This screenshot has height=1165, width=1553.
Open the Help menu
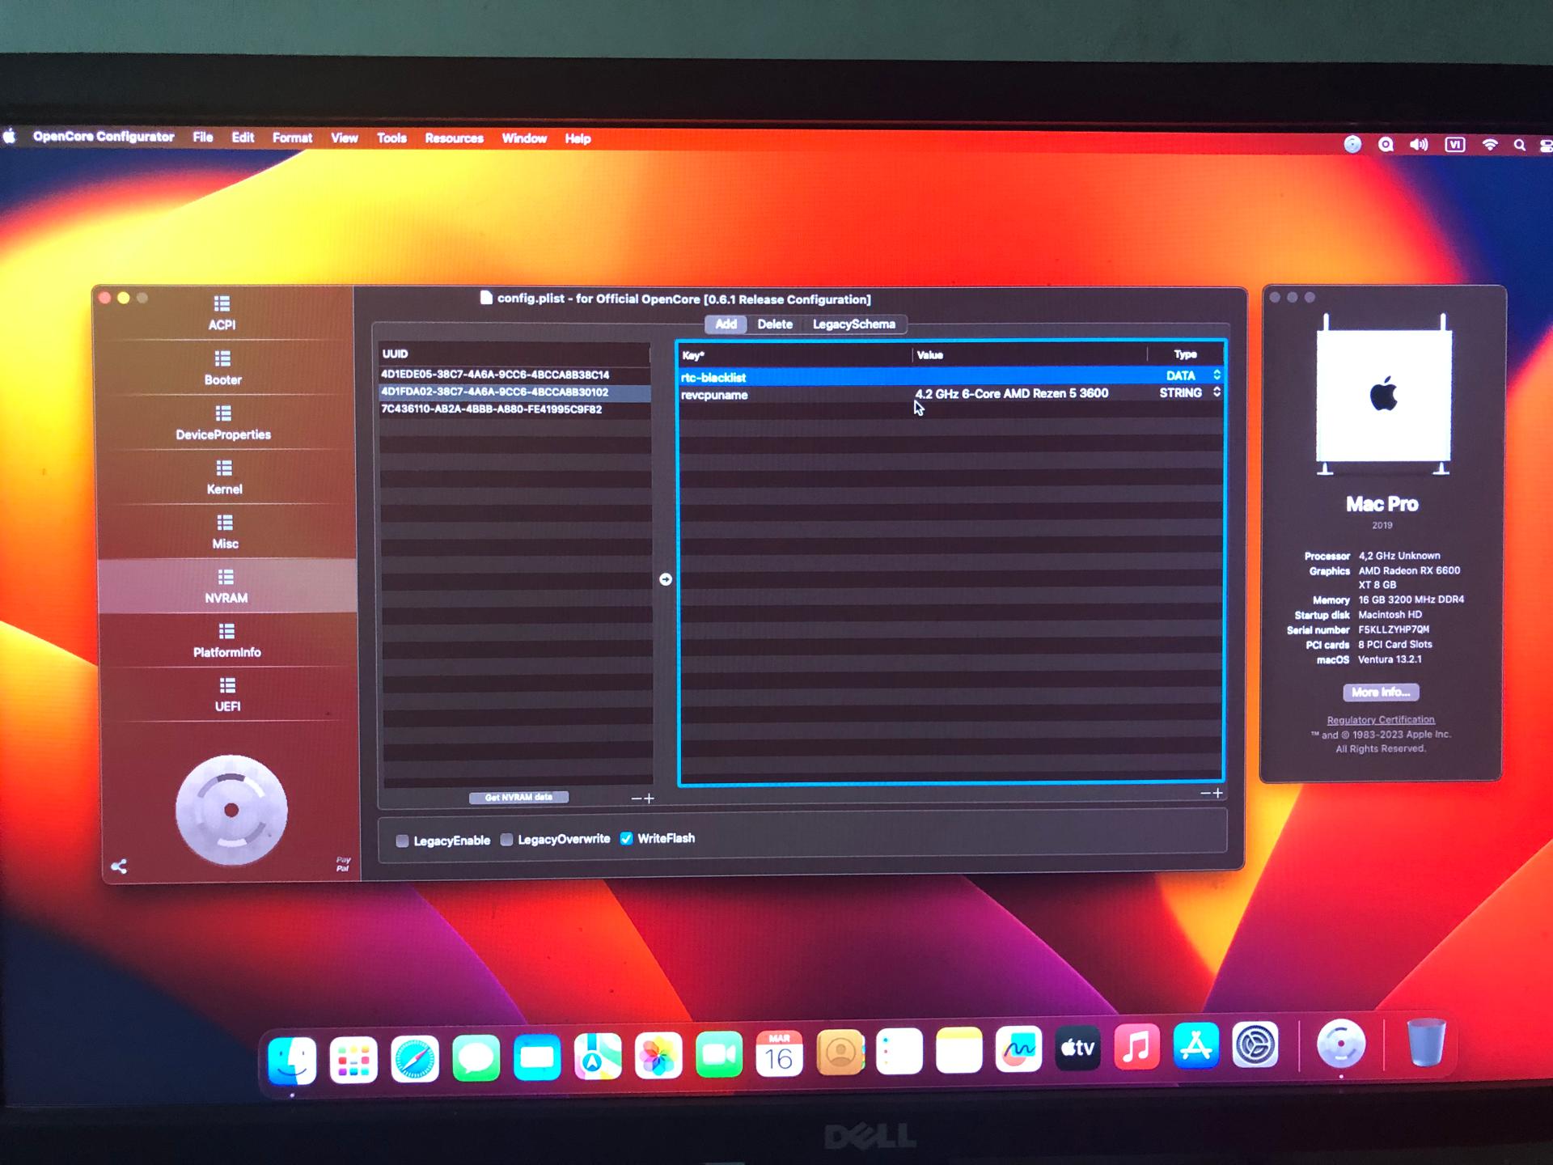click(x=578, y=139)
